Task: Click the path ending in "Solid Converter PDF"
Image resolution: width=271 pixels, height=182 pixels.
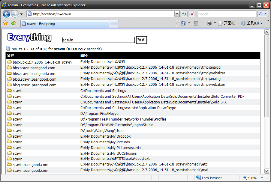Action: point(162,96)
